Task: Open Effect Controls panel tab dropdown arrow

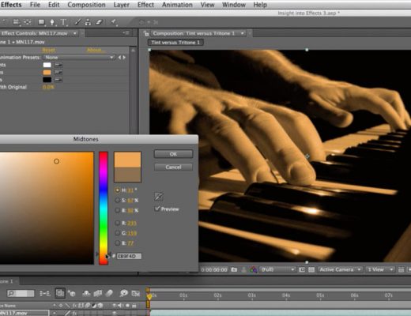Action: click(x=75, y=33)
